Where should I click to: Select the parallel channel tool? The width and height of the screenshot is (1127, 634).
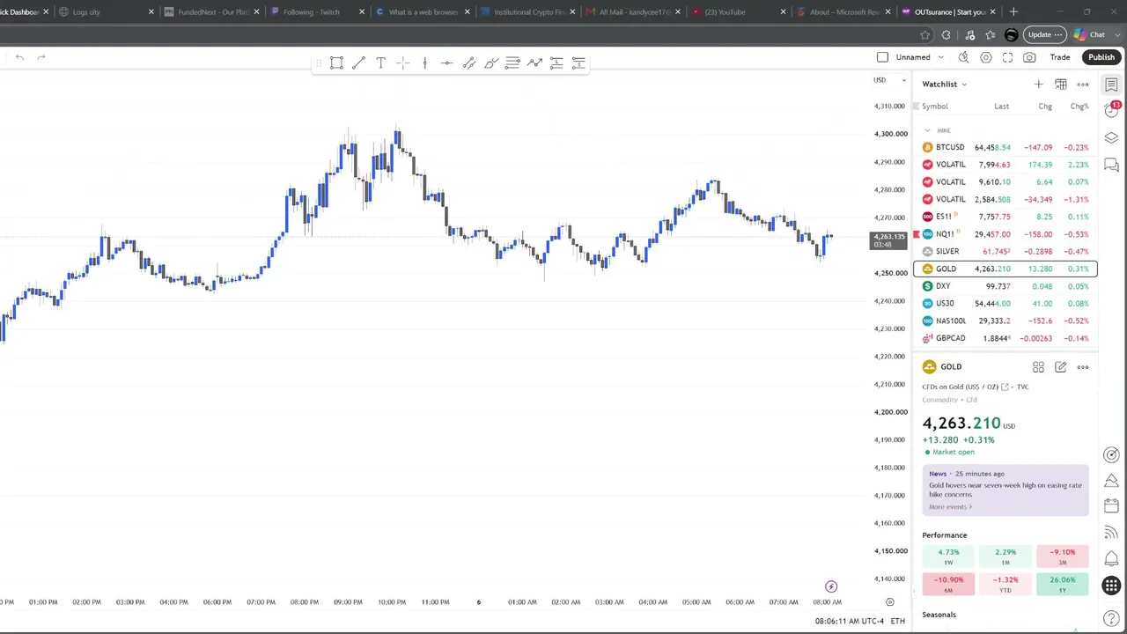pyautogui.click(x=468, y=63)
